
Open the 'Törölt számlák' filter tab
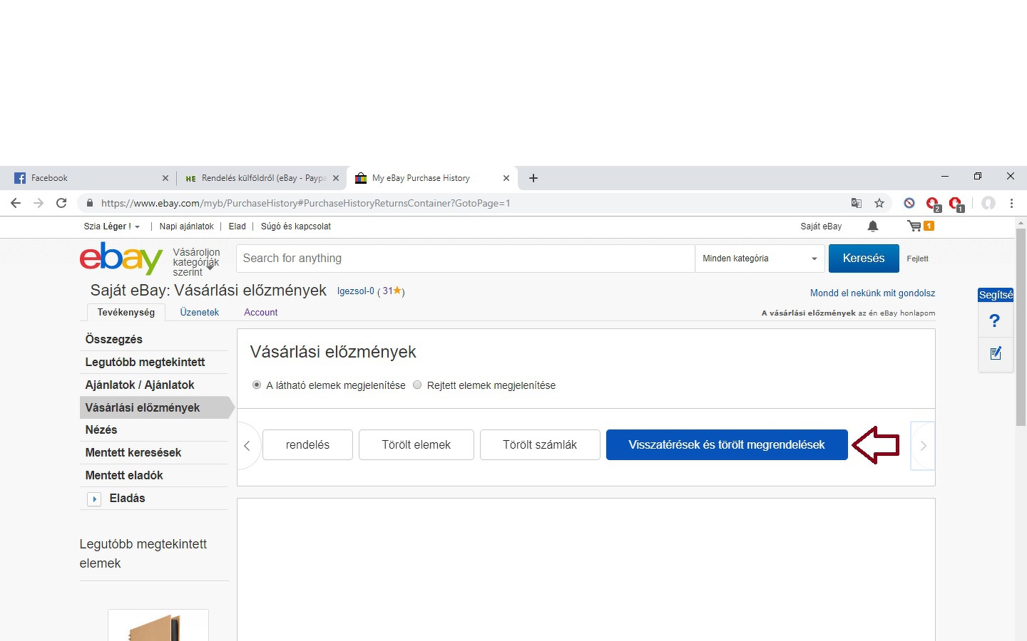(x=540, y=445)
